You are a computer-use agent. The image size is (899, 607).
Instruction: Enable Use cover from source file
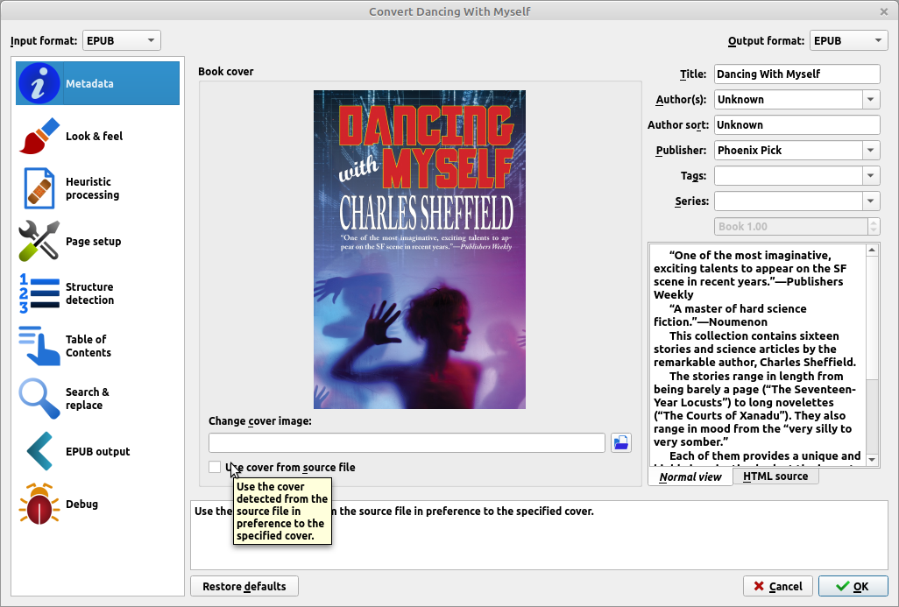[215, 467]
